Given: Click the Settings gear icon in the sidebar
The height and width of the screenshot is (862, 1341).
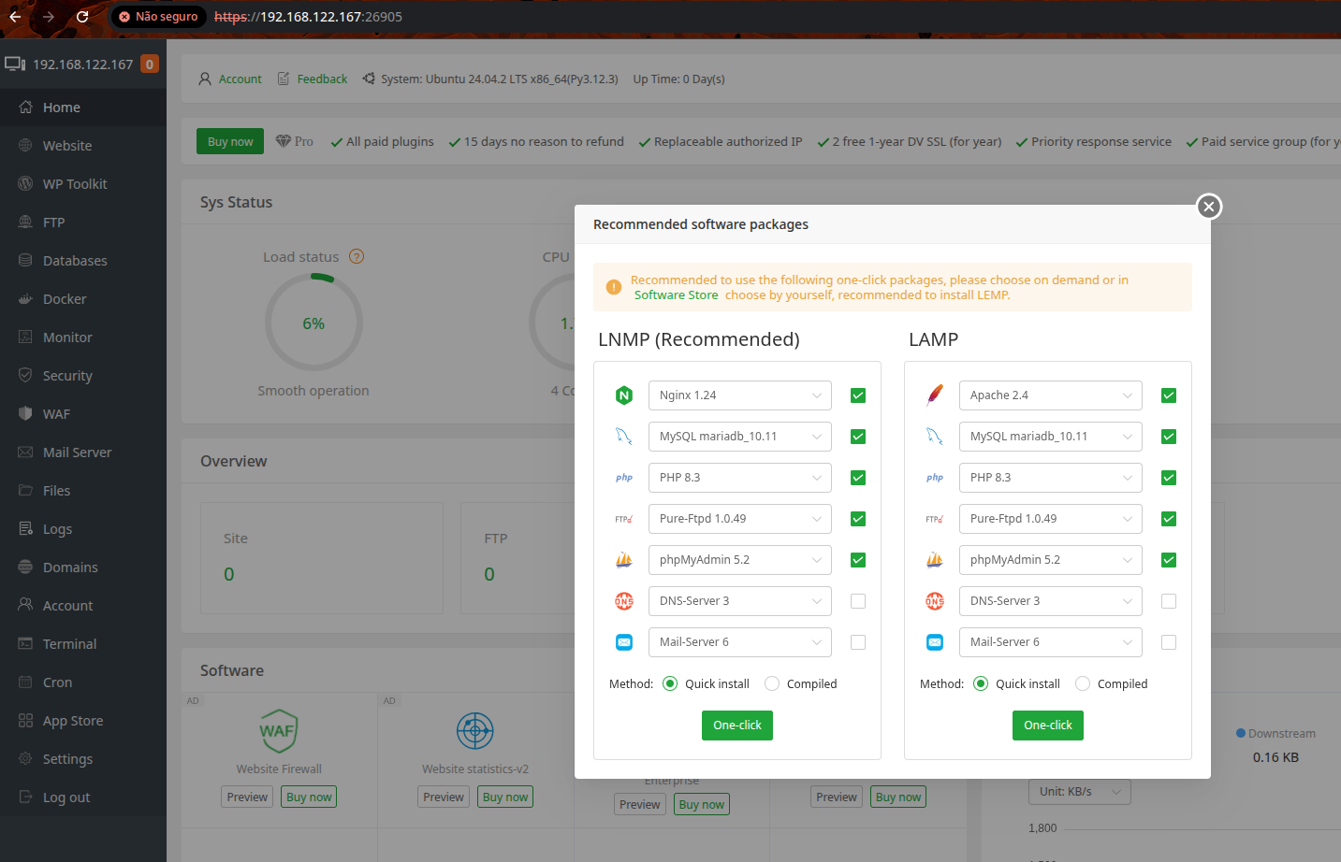Looking at the screenshot, I should pos(25,759).
